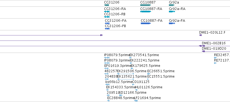
Task: Select the 482257 EST label
Action: point(111,71)
